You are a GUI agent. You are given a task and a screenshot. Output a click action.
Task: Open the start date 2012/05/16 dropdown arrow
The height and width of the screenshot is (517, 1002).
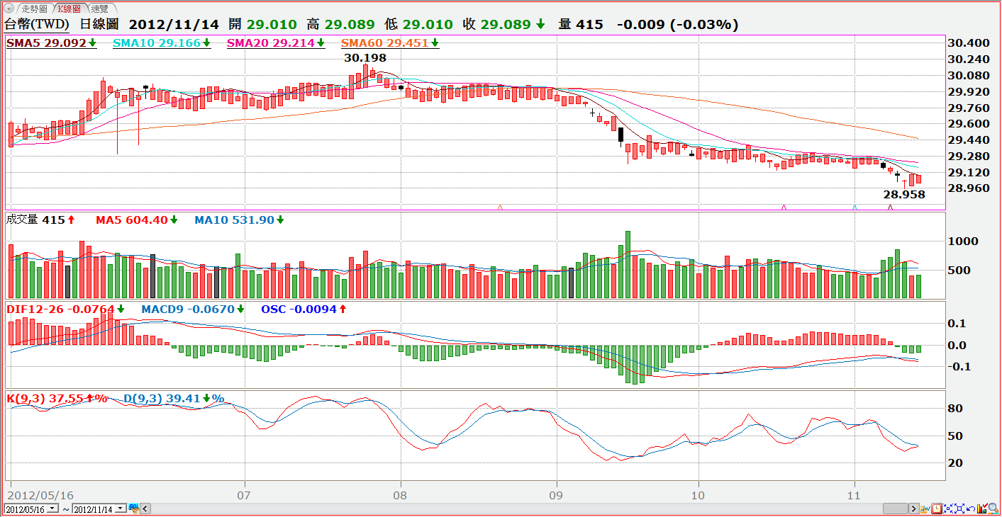pyautogui.click(x=52, y=509)
